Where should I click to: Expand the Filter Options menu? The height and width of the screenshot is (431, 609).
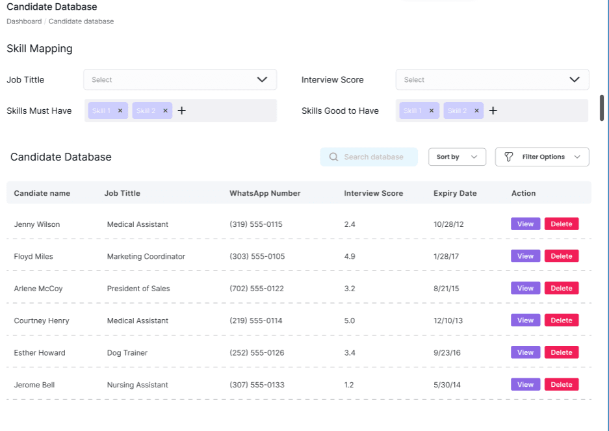542,157
